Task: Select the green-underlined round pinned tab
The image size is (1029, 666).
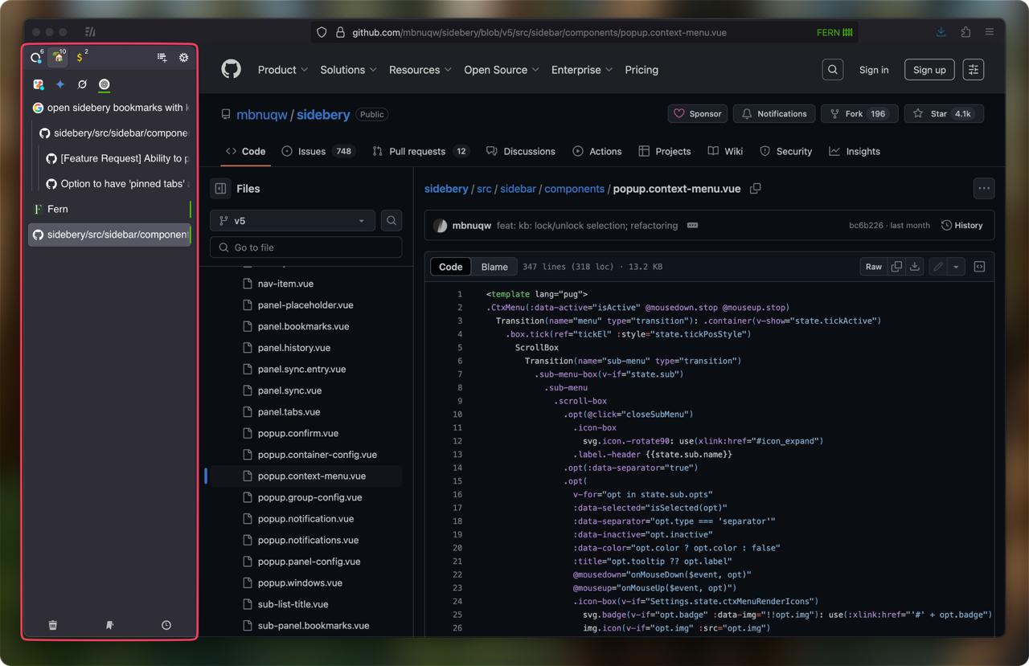Action: coord(104,84)
